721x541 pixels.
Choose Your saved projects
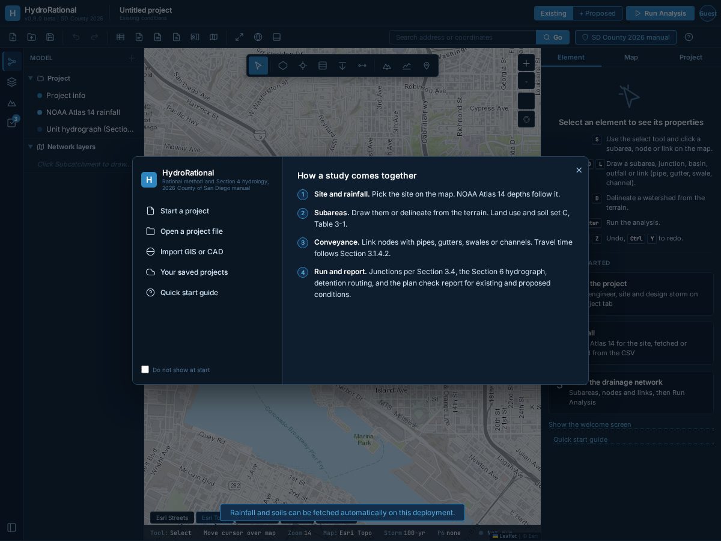click(x=207, y=272)
